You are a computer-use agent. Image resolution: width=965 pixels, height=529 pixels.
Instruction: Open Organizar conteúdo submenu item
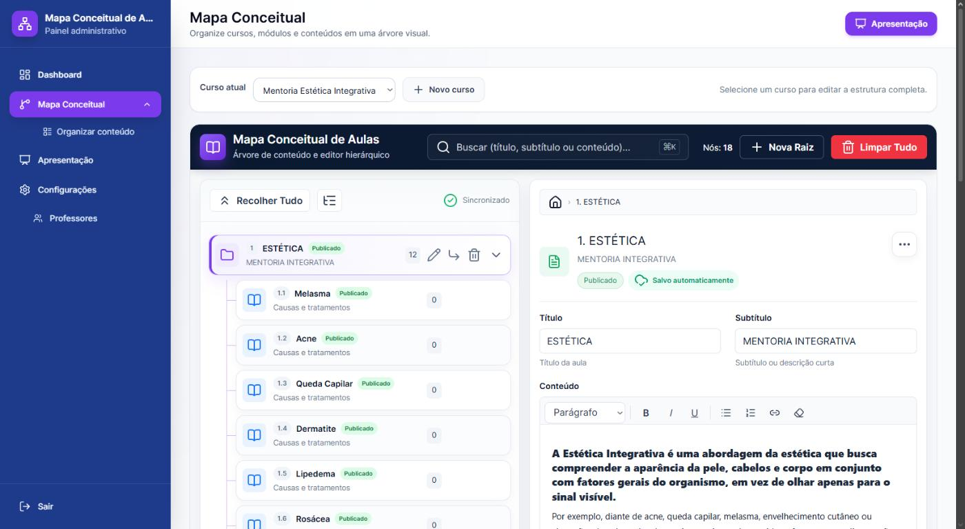[88, 132]
